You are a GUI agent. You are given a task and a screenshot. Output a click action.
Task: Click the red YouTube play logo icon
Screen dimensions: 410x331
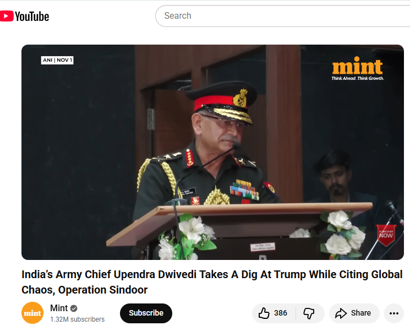pyautogui.click(x=6, y=16)
